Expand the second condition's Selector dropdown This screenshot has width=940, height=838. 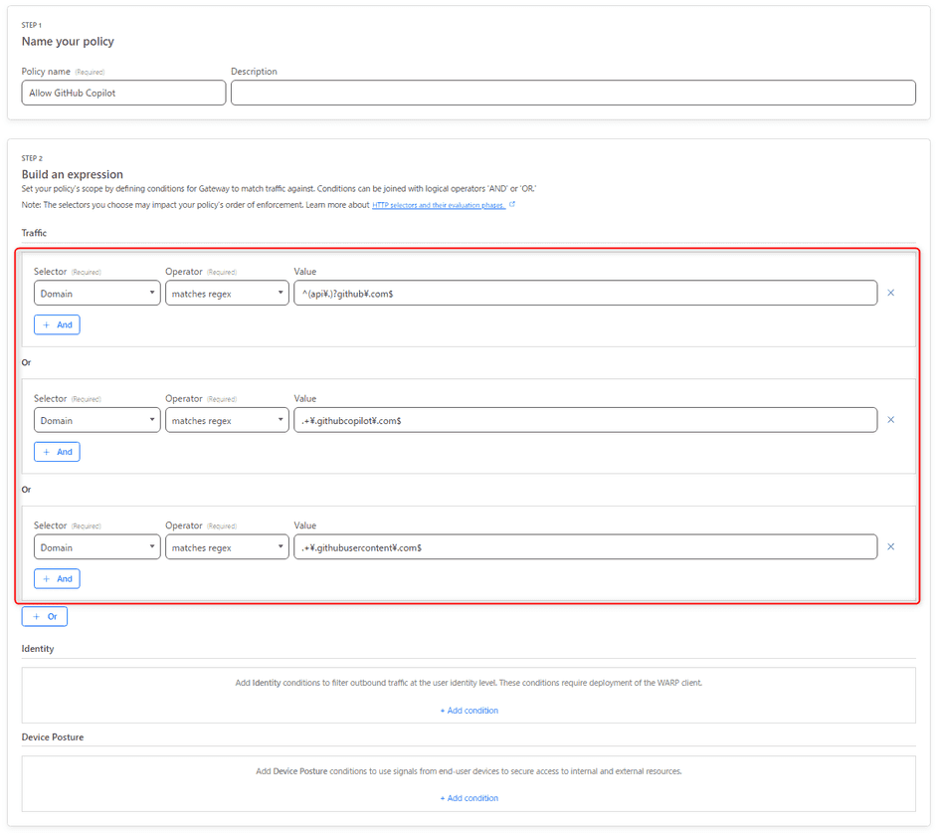click(96, 419)
